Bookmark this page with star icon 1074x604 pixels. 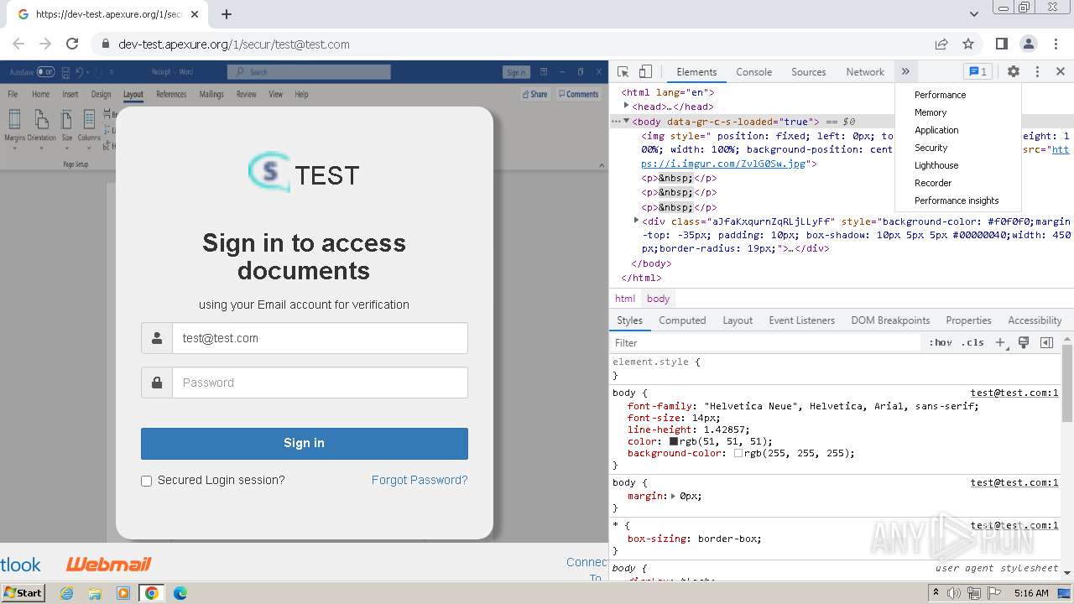tap(968, 44)
